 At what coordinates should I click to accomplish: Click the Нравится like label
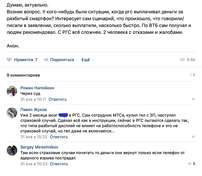[x=24, y=60]
